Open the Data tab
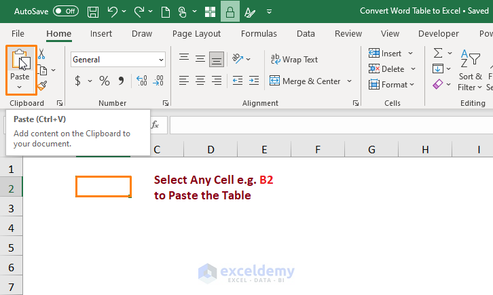Image resolution: width=493 pixels, height=295 pixels. [306, 34]
